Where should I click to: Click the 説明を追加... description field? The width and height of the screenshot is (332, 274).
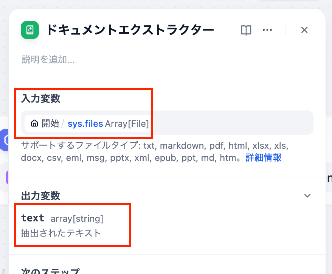coord(48,59)
